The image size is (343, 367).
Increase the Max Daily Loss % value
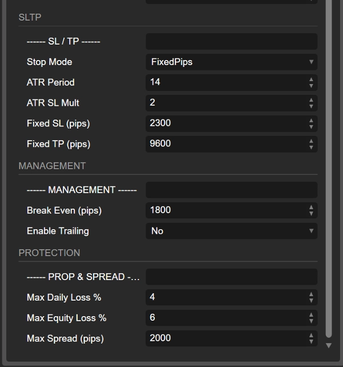[311, 294]
